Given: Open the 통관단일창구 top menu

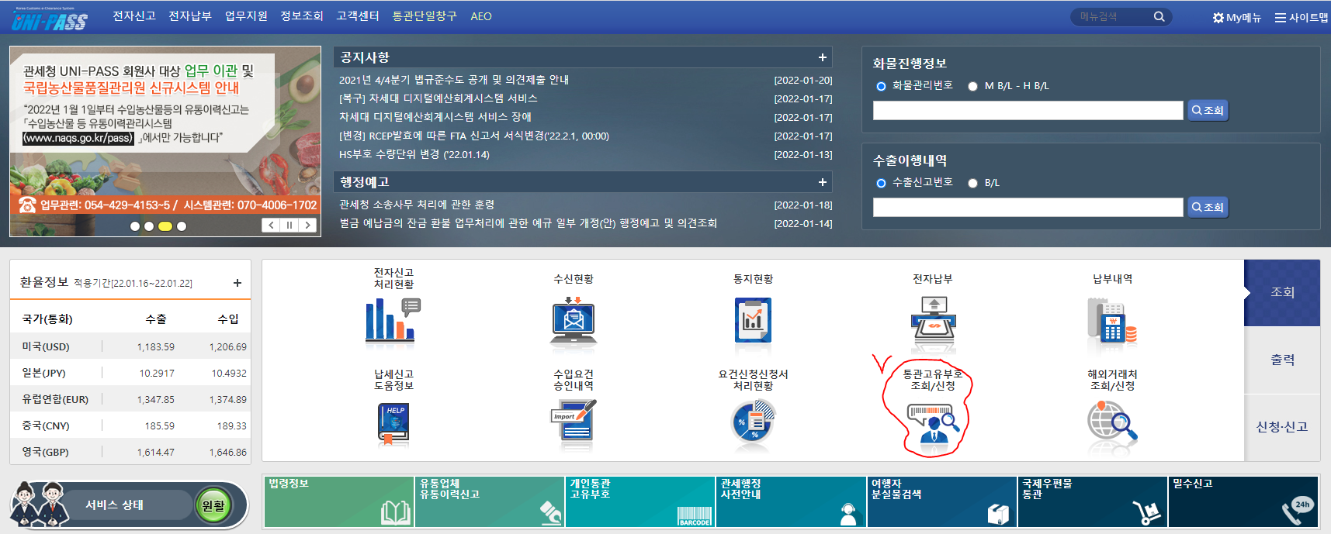Looking at the screenshot, I should pos(425,16).
